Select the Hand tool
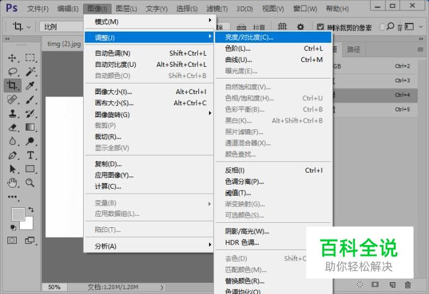This screenshot has height=294, width=429. 12,183
